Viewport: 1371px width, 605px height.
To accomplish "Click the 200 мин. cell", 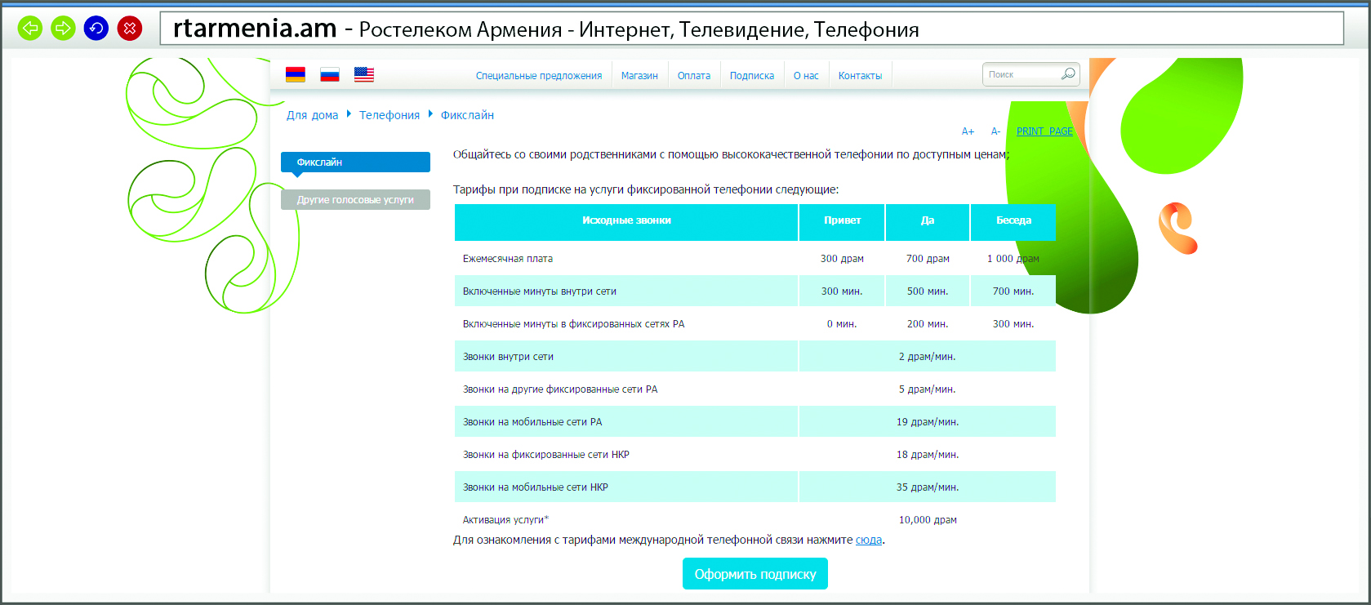I will tap(928, 324).
